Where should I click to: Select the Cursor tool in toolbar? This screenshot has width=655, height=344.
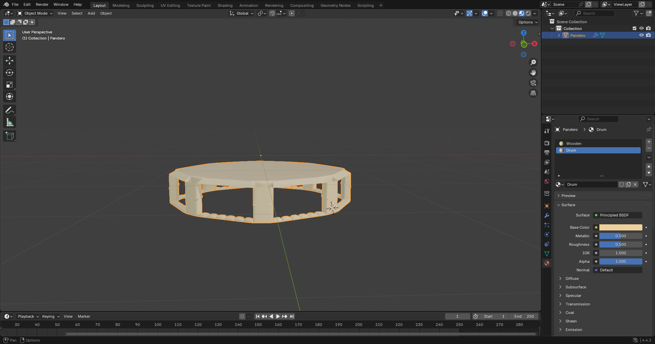(10, 47)
